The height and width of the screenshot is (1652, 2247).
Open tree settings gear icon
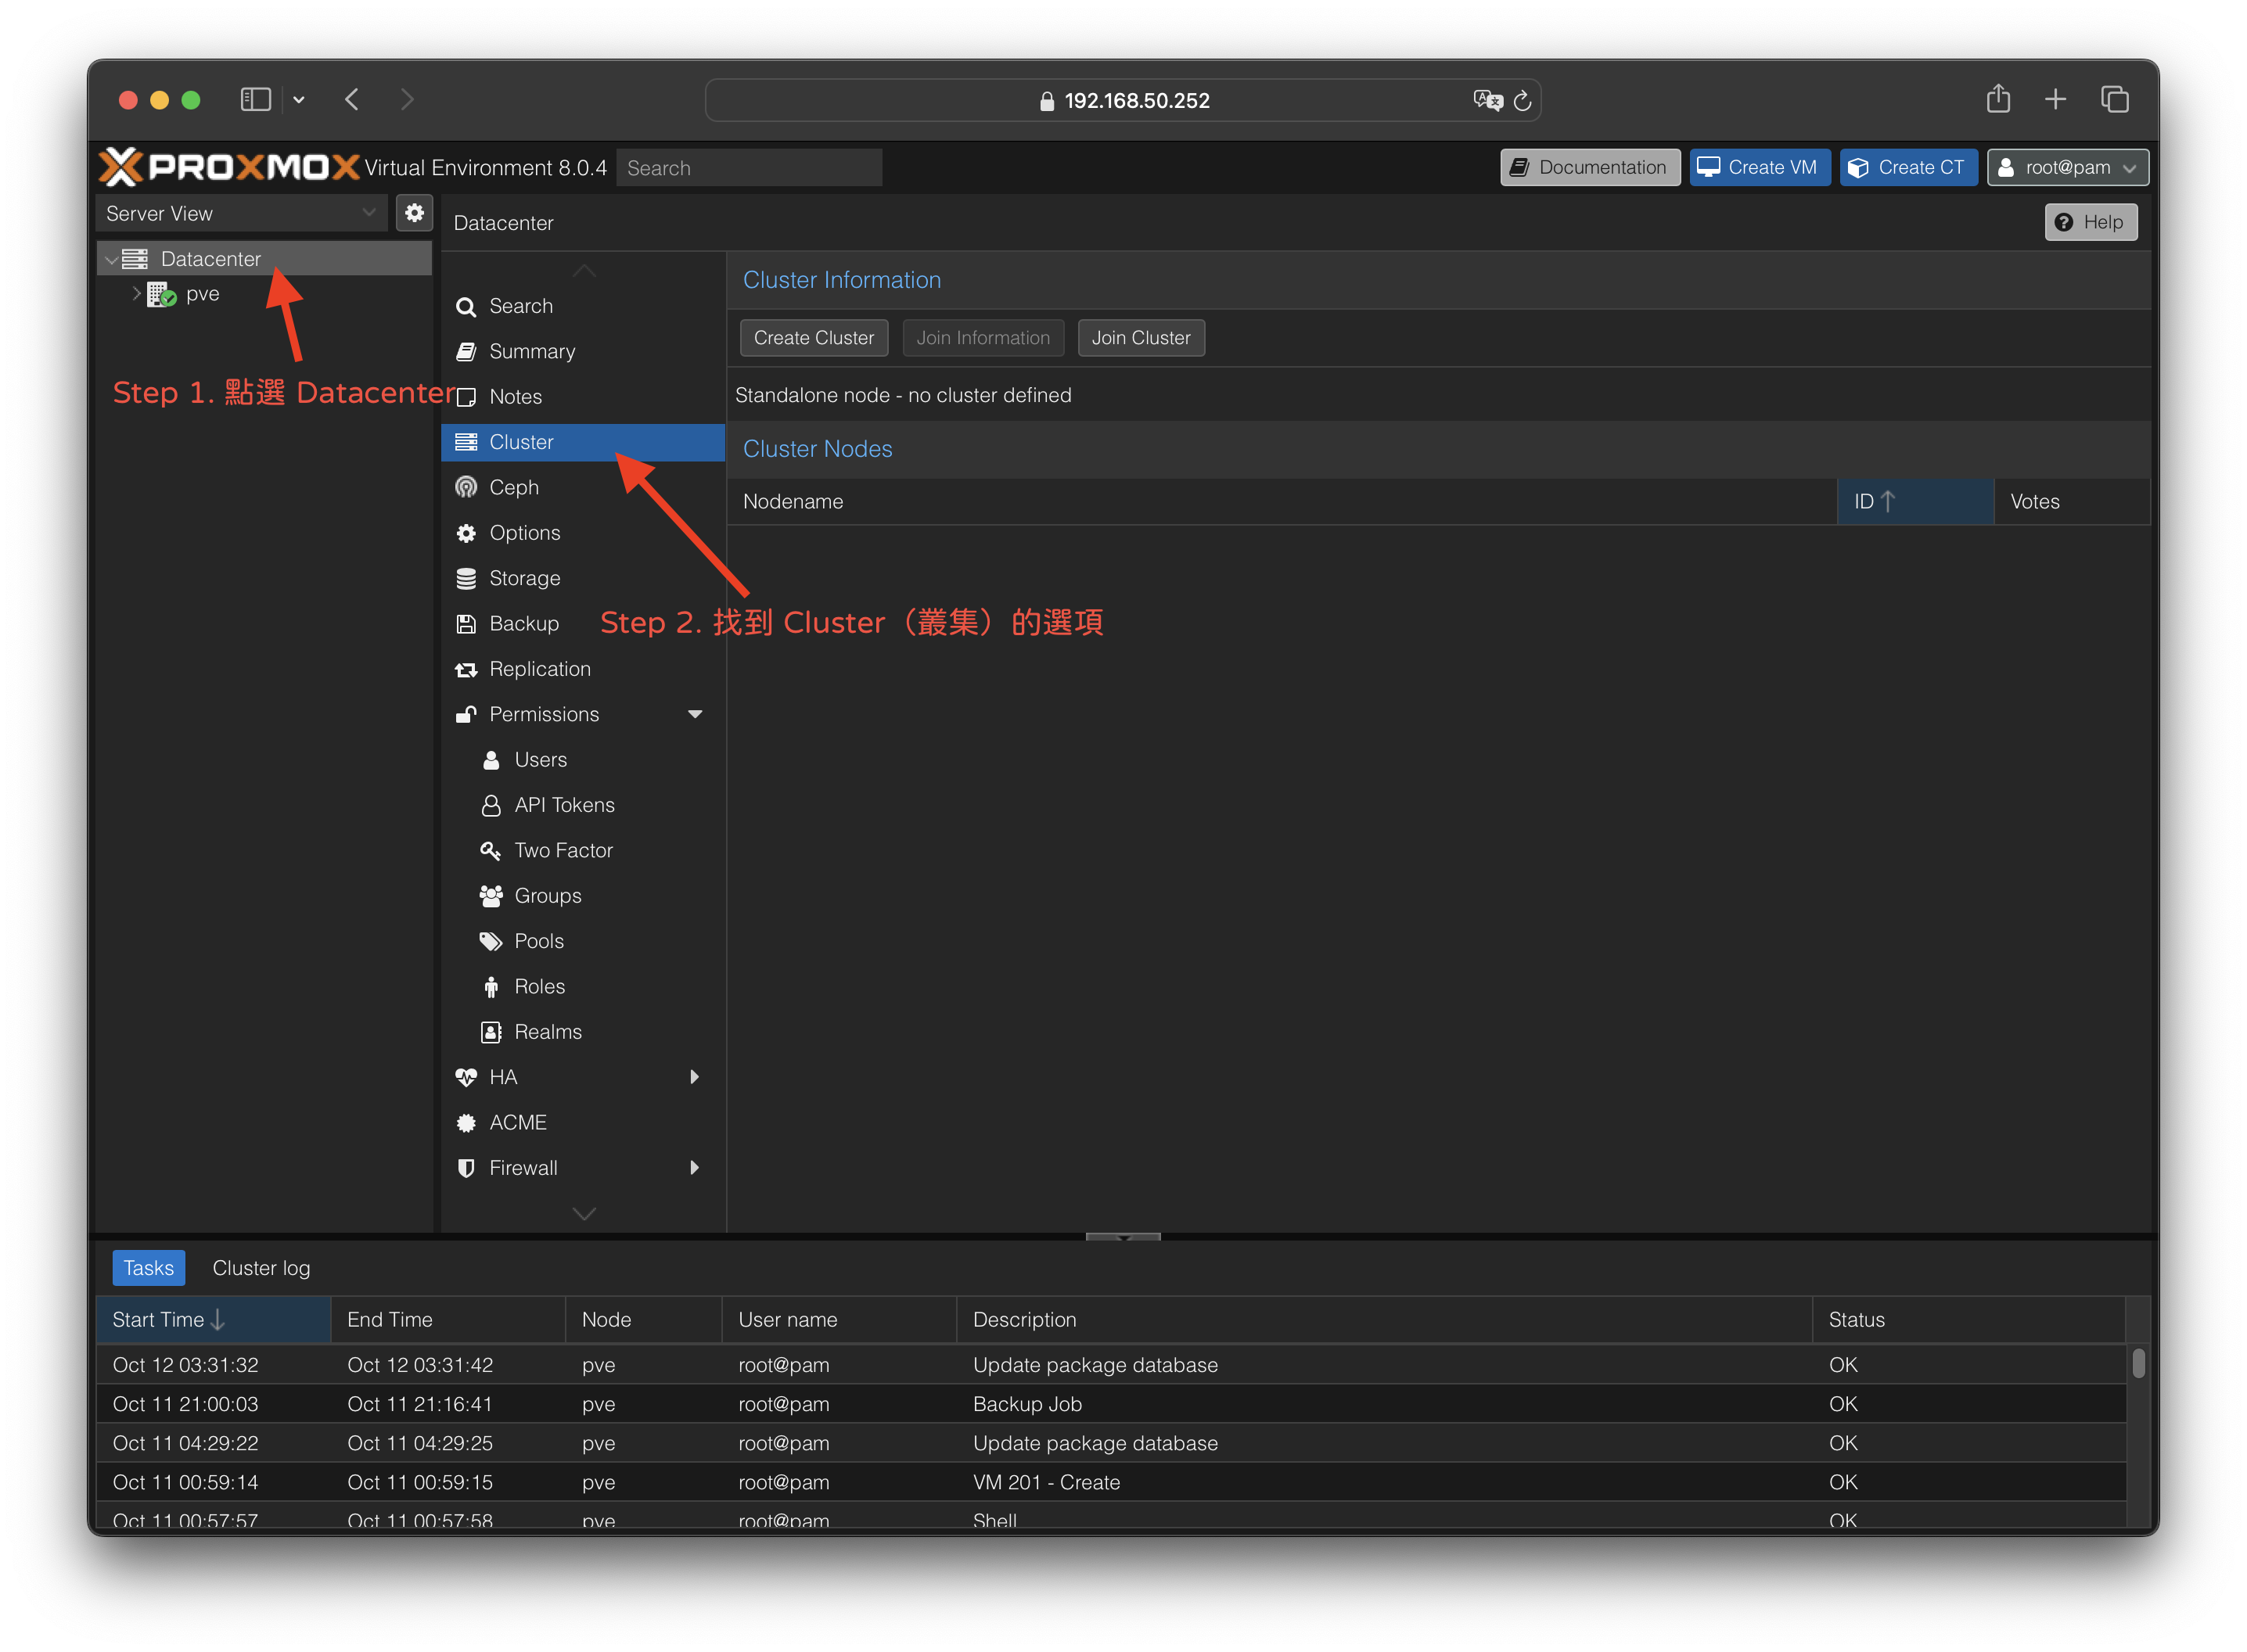(x=414, y=213)
